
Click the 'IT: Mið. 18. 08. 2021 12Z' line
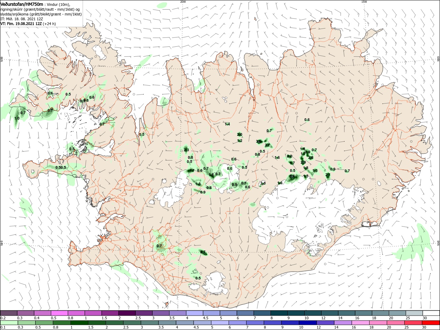22,19
